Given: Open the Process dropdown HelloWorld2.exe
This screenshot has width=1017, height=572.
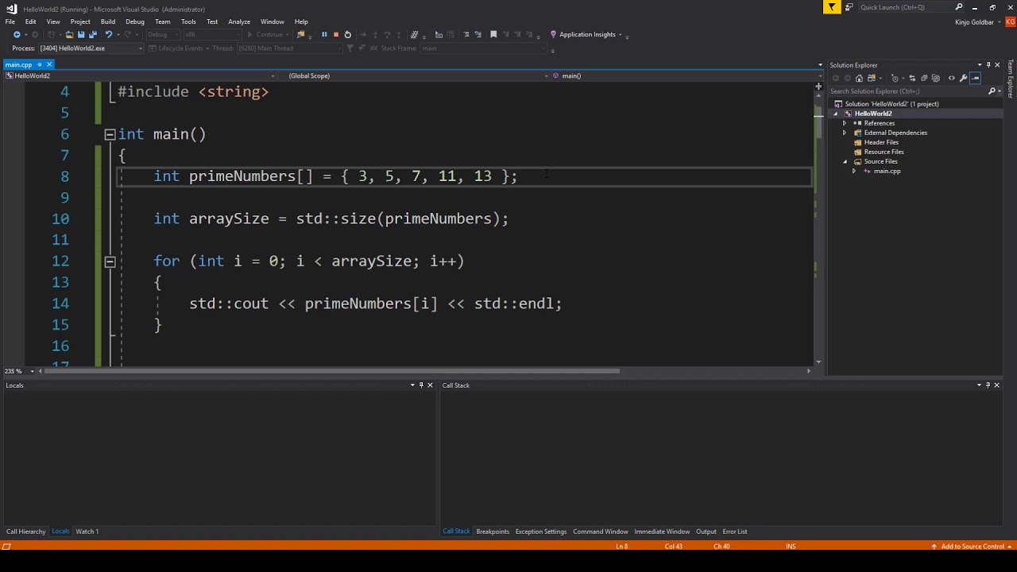Looking at the screenshot, I should pyautogui.click(x=91, y=48).
